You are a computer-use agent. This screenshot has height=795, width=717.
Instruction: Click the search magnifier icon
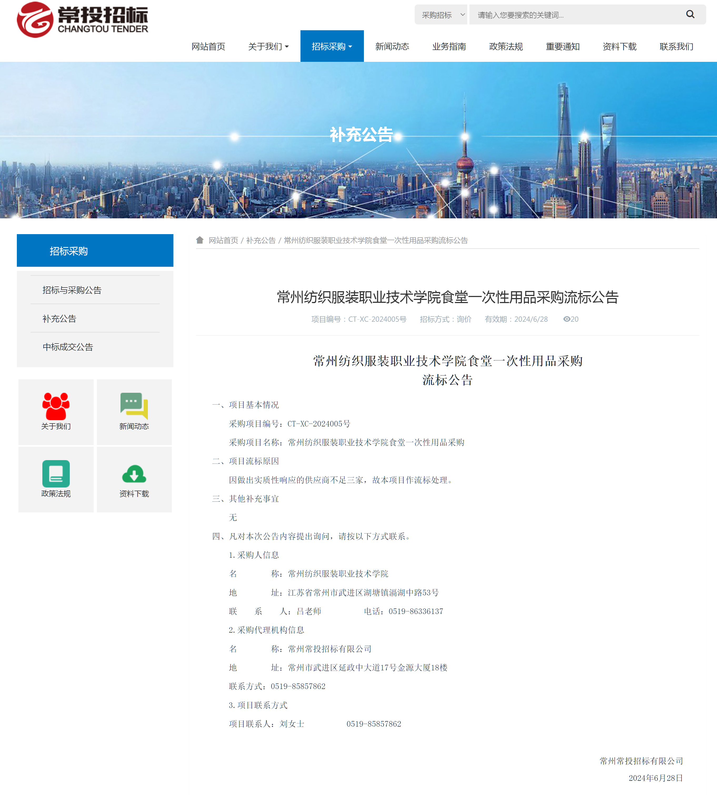pos(690,14)
